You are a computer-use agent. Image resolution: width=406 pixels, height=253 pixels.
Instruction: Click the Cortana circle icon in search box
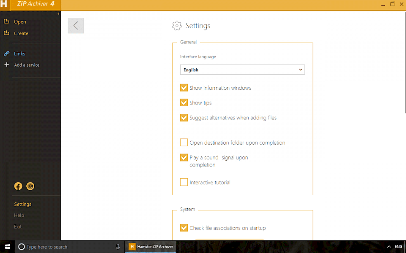tap(22, 247)
